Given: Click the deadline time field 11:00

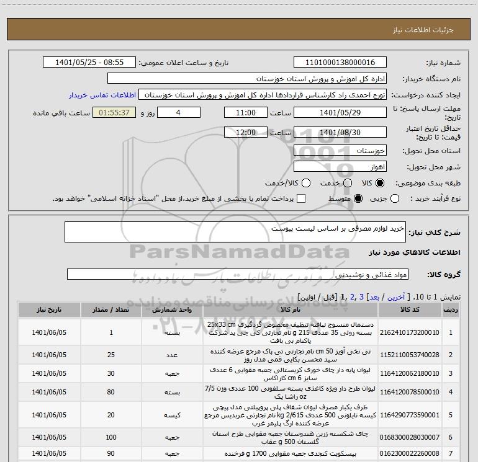Looking at the screenshot, I should coord(246,112).
